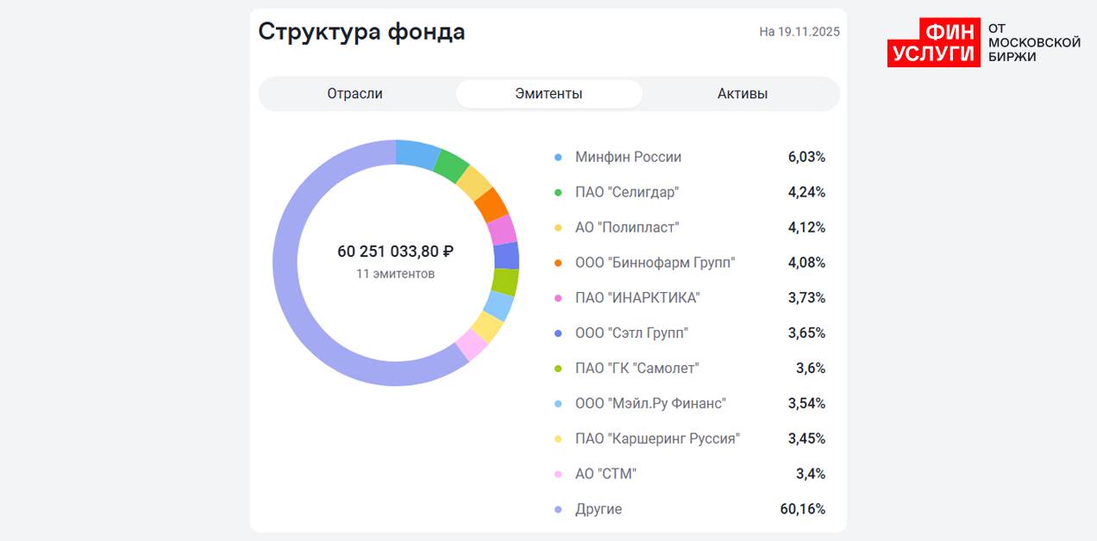This screenshot has width=1097, height=541.
Task: Click the ООО "Мэйл.Ру Финанс" legend label
Action: tap(650, 403)
